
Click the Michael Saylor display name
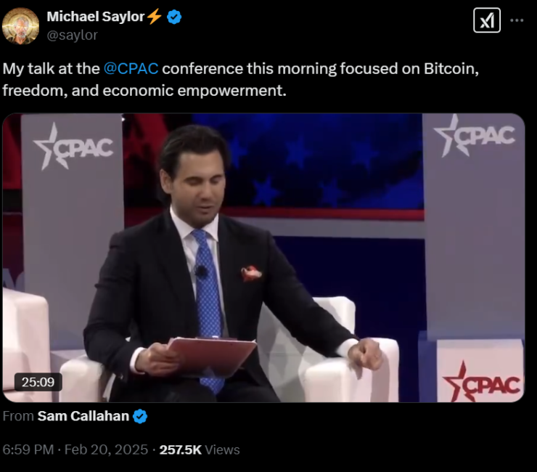(96, 17)
